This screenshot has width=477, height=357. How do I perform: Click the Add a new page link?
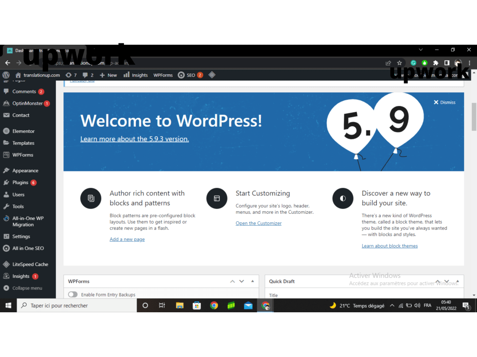coord(127,239)
